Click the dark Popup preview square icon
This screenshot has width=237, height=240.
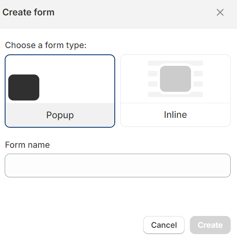point(24,87)
